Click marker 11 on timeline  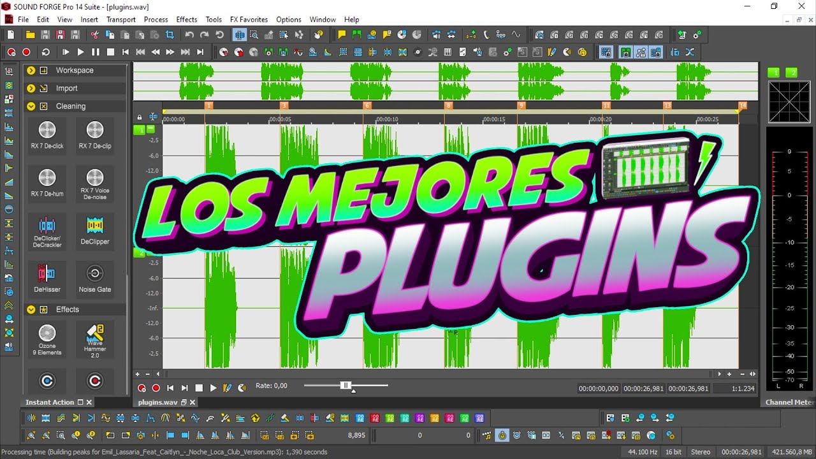coord(606,105)
